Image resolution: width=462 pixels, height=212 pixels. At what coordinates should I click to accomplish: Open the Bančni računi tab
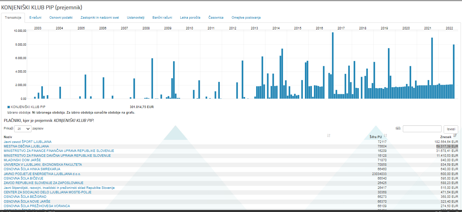coord(162,18)
